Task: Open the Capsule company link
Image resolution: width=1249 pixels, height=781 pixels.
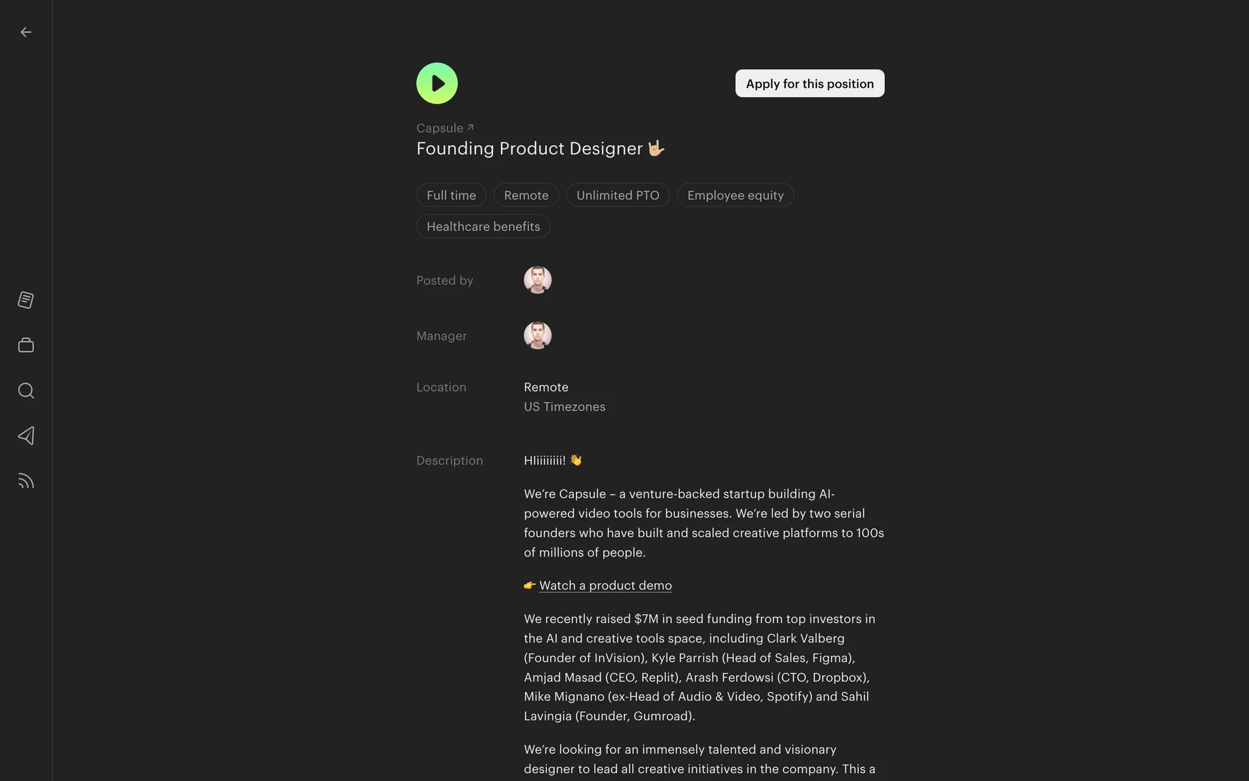Action: [x=440, y=128]
